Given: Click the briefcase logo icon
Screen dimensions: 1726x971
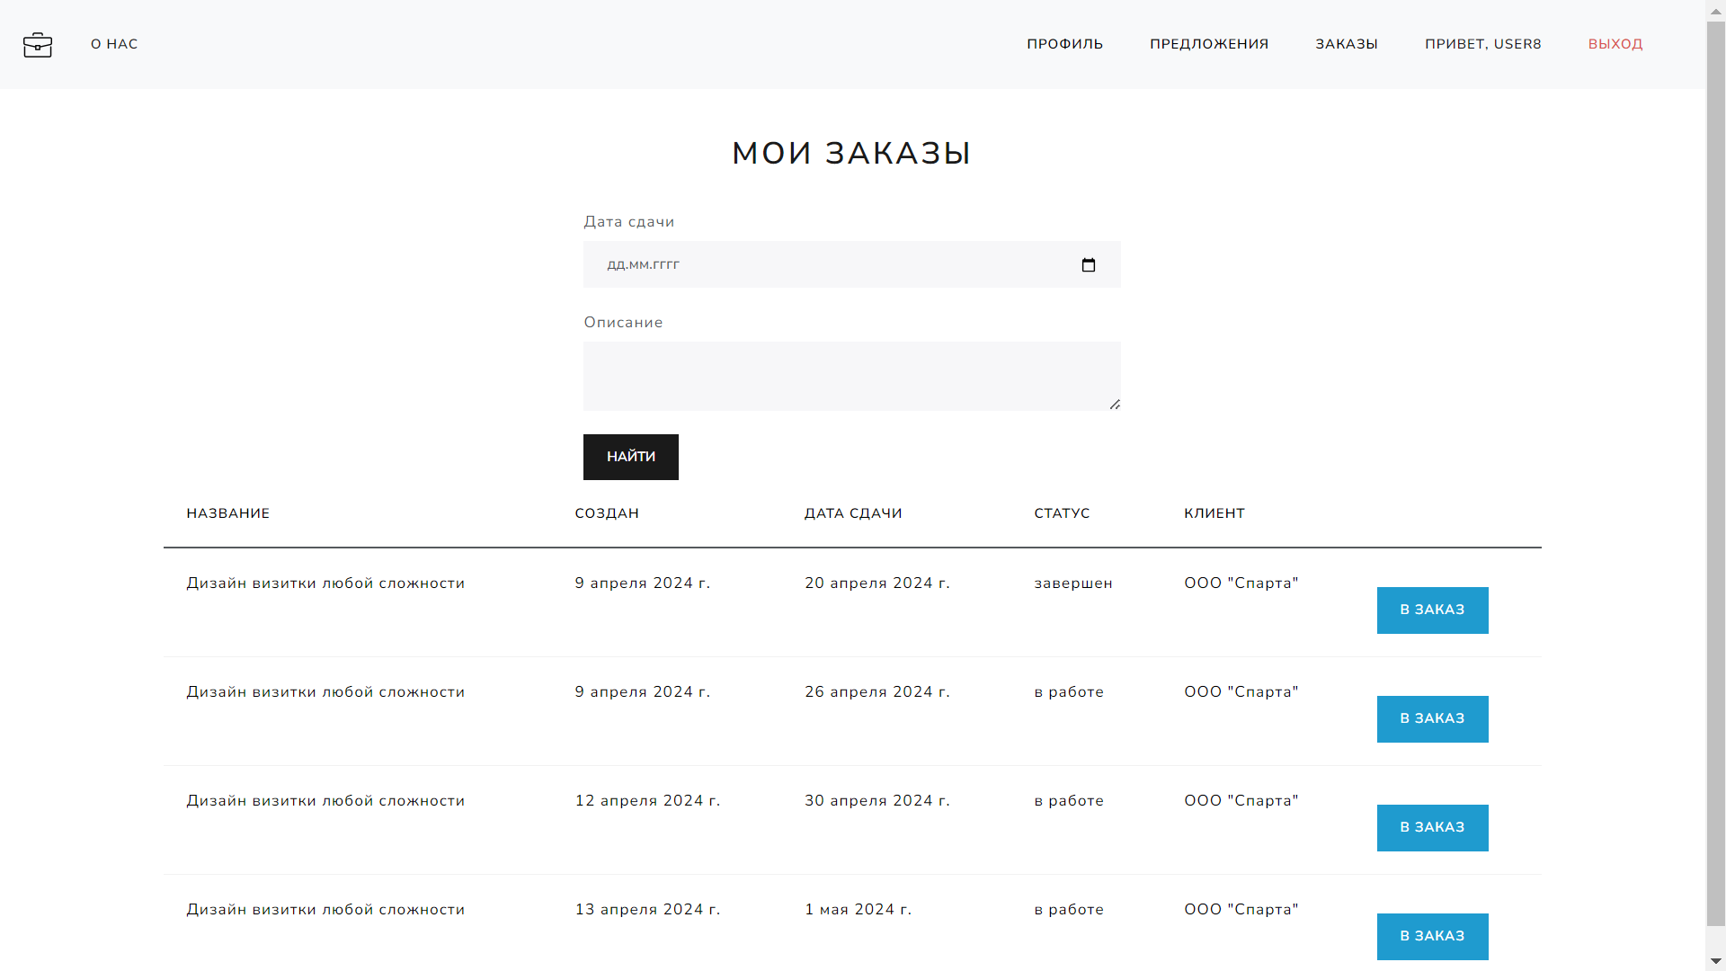Looking at the screenshot, I should (x=38, y=44).
